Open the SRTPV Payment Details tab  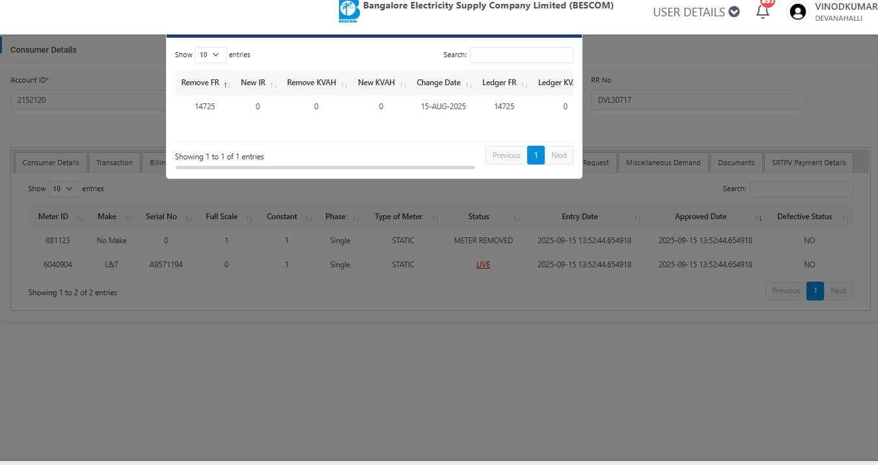(x=808, y=163)
